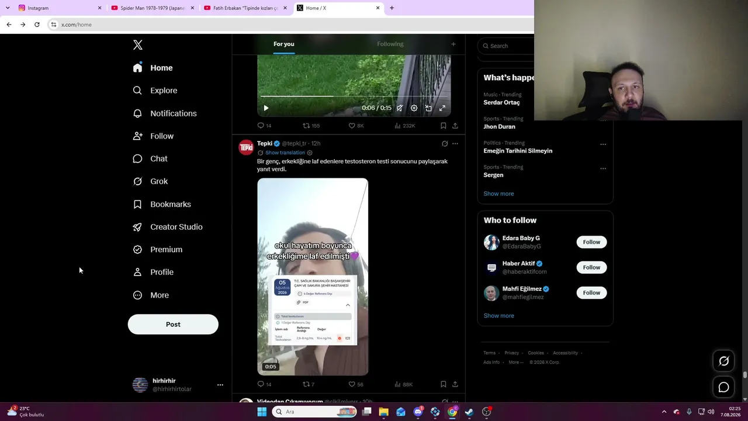Expand the grass video to fullscreen
This screenshot has width=748, height=421.
click(x=442, y=108)
